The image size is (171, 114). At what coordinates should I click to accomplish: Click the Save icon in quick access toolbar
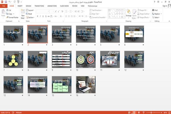6,2
